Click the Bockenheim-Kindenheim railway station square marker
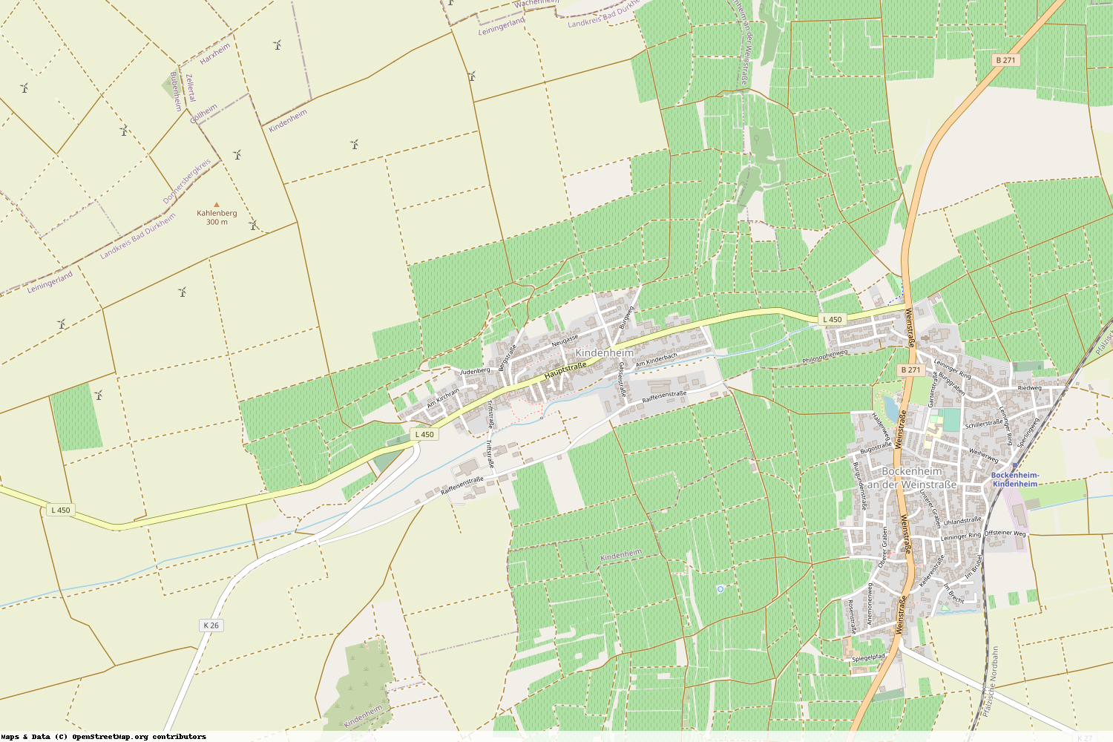1113x742 pixels. click(1015, 466)
